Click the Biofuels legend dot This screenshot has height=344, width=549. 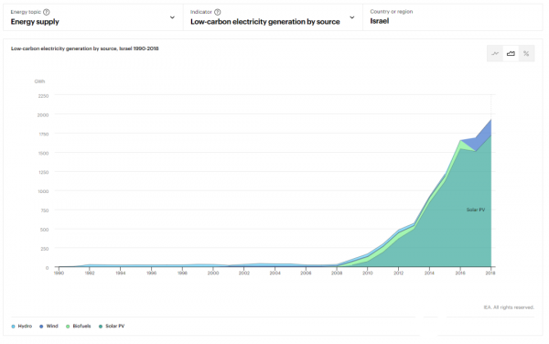(68, 326)
